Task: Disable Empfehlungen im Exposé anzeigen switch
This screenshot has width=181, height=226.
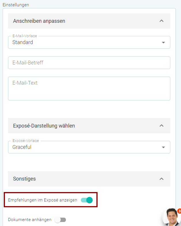Action: [87, 200]
